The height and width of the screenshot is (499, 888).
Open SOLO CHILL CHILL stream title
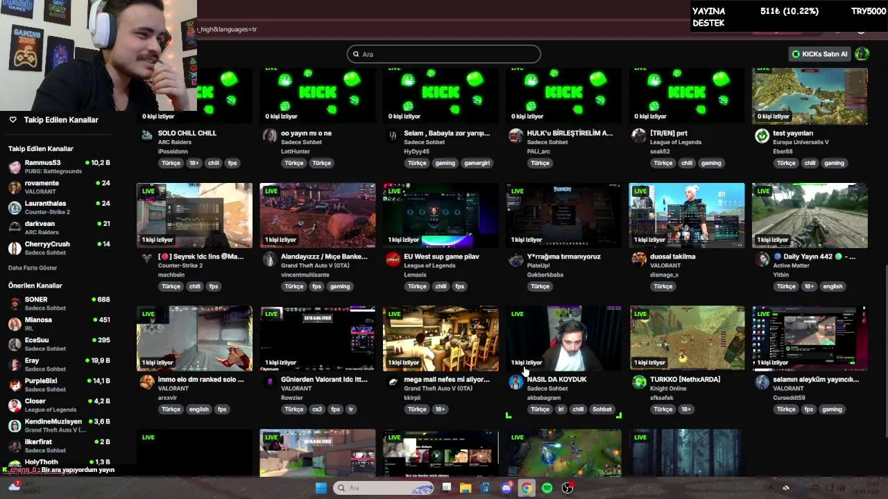point(187,133)
